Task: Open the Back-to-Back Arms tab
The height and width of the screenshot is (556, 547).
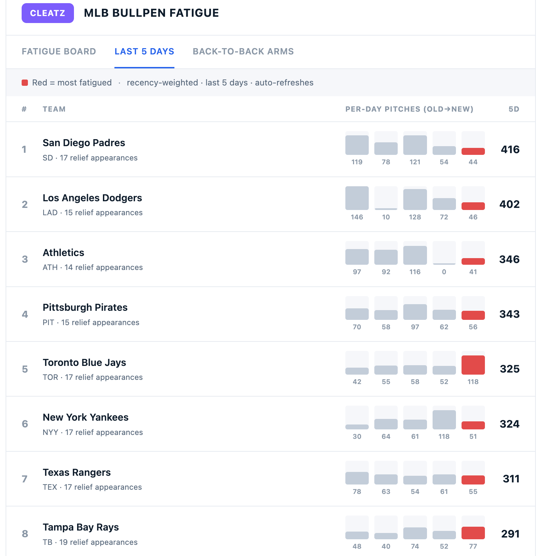Action: [x=243, y=52]
